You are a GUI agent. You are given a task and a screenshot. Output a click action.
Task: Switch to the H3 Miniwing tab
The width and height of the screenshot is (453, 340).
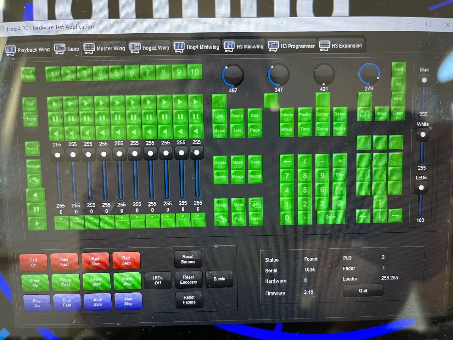point(243,46)
